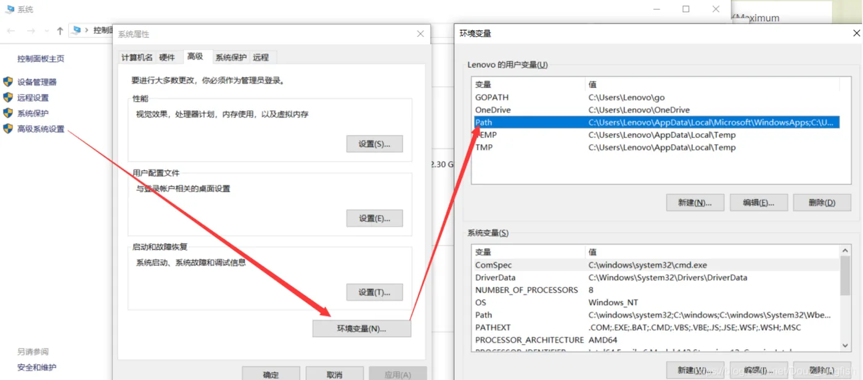Click 值 column header in system variables

(x=712, y=252)
